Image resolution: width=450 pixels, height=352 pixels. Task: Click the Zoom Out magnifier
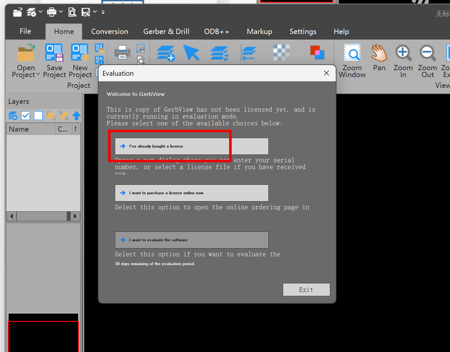[427, 53]
